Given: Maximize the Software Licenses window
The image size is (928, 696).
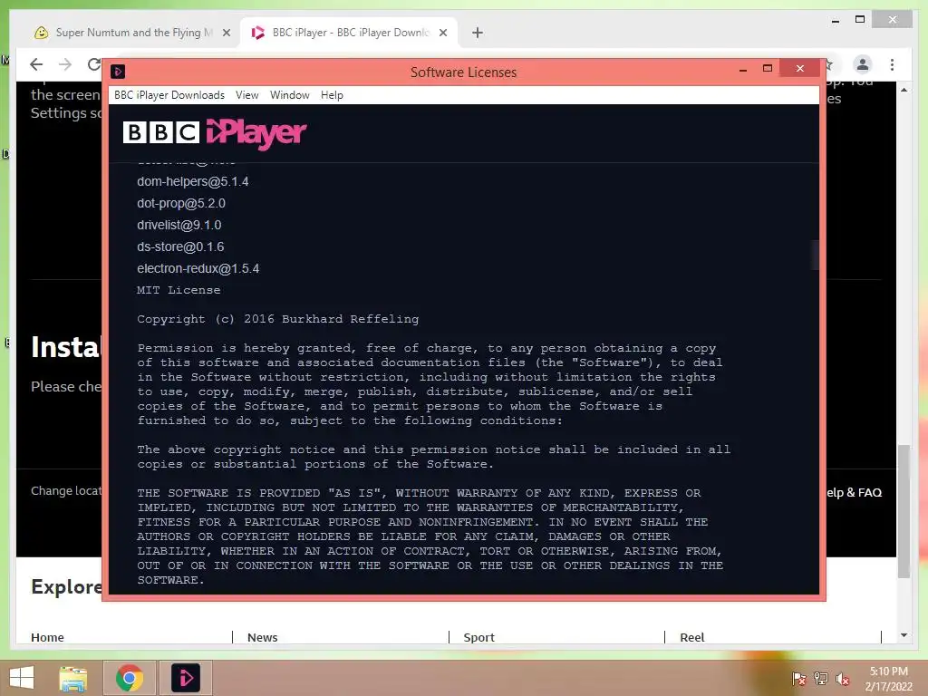Looking at the screenshot, I should coord(768,69).
